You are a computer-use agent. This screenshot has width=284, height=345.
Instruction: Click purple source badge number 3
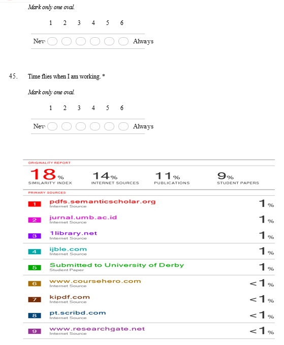35,236
